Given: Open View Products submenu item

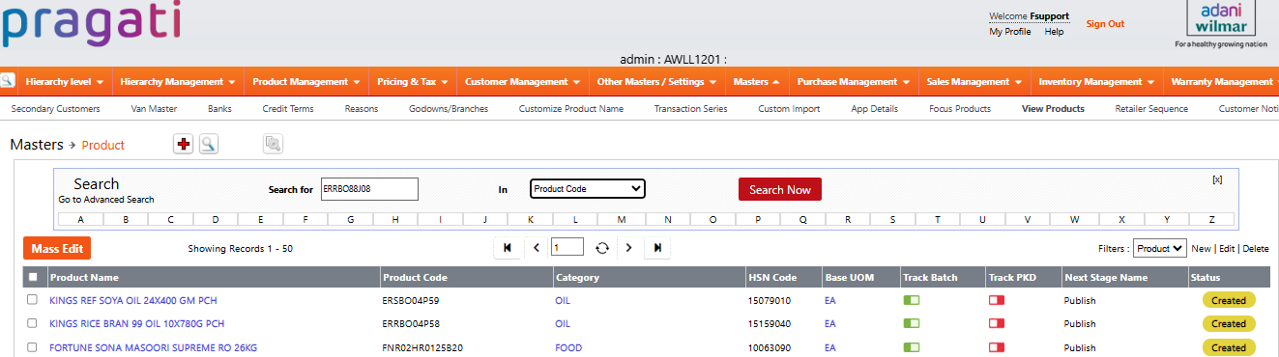Looking at the screenshot, I should coord(1053,109).
